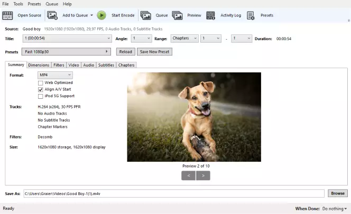
Task: Click the Decomb filter text
Action: [x=45, y=137]
